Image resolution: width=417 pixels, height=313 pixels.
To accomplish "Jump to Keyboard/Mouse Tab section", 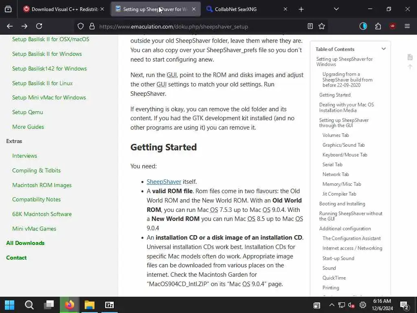I will [x=345, y=154].
